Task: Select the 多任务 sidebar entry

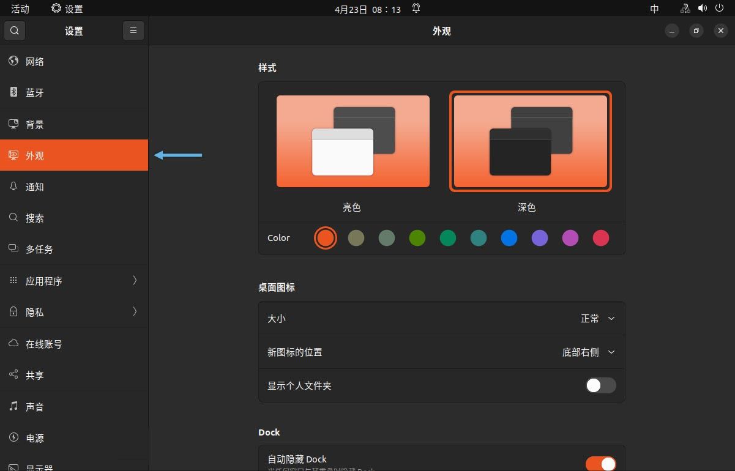Action: [x=74, y=249]
